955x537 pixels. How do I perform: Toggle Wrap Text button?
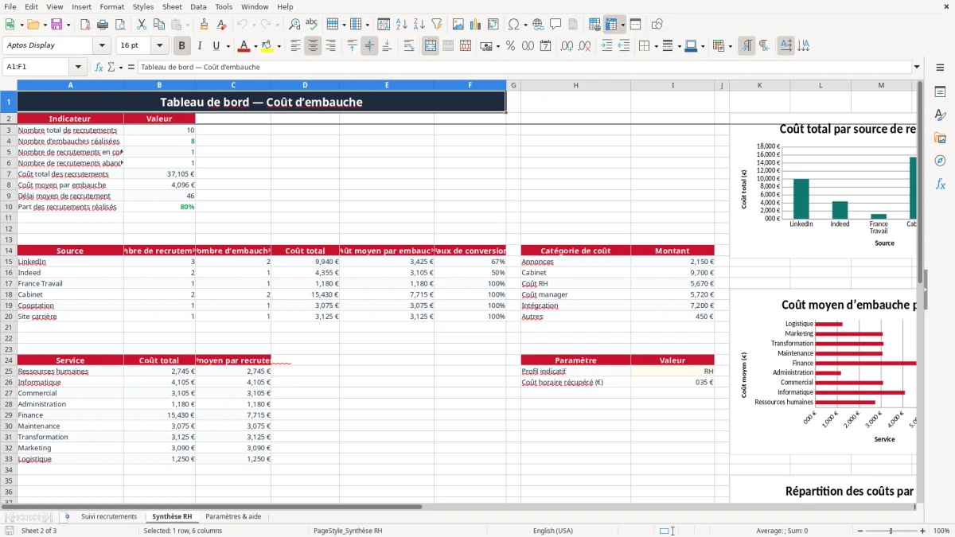tap(408, 46)
